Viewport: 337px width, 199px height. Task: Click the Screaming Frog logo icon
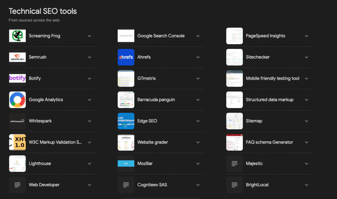pos(17,36)
